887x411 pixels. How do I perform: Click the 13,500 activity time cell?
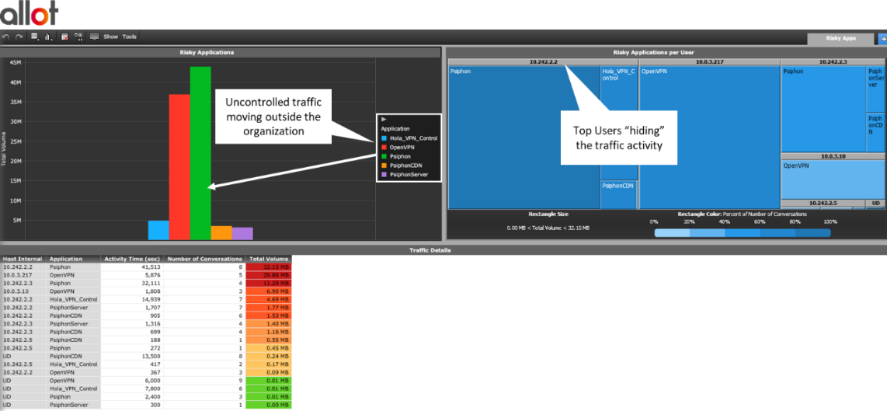coord(134,356)
